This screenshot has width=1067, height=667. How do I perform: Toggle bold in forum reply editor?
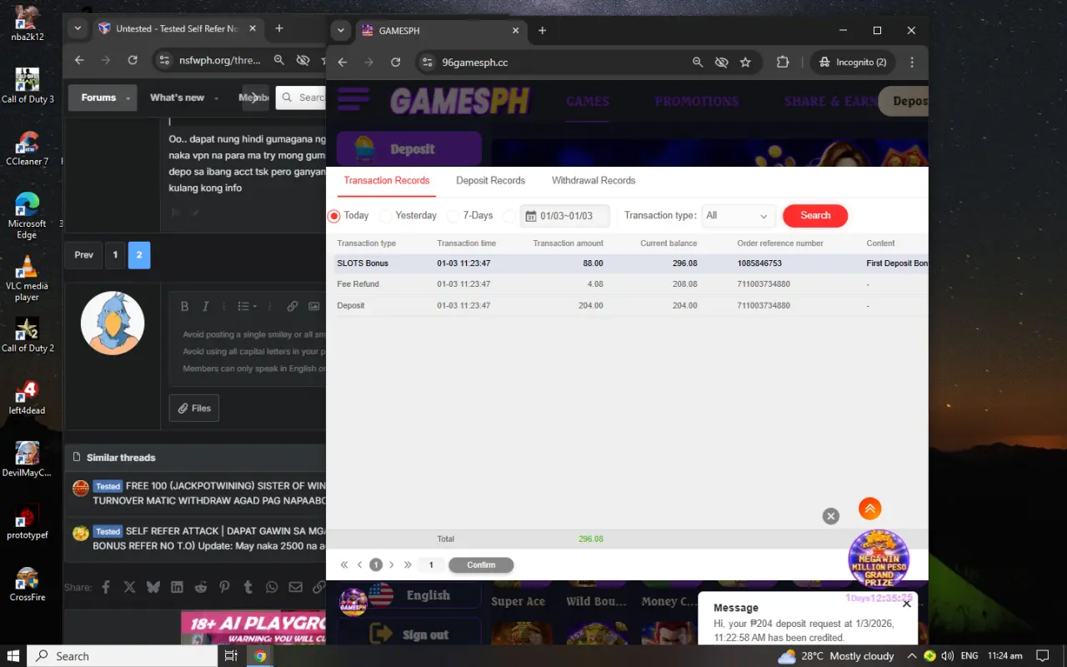185,306
